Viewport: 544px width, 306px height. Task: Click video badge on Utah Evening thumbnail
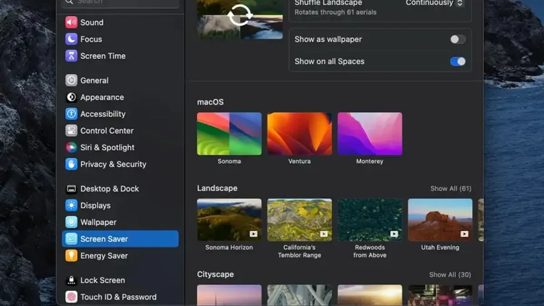tap(464, 234)
